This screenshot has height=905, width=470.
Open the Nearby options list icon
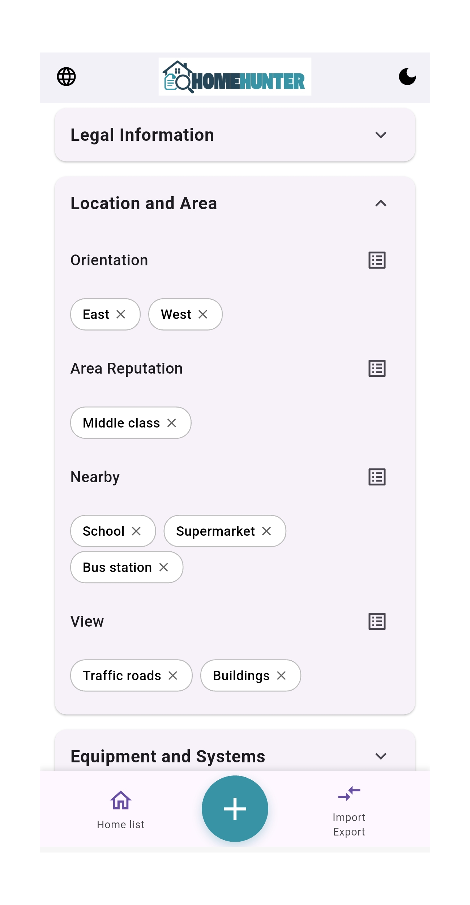(377, 477)
